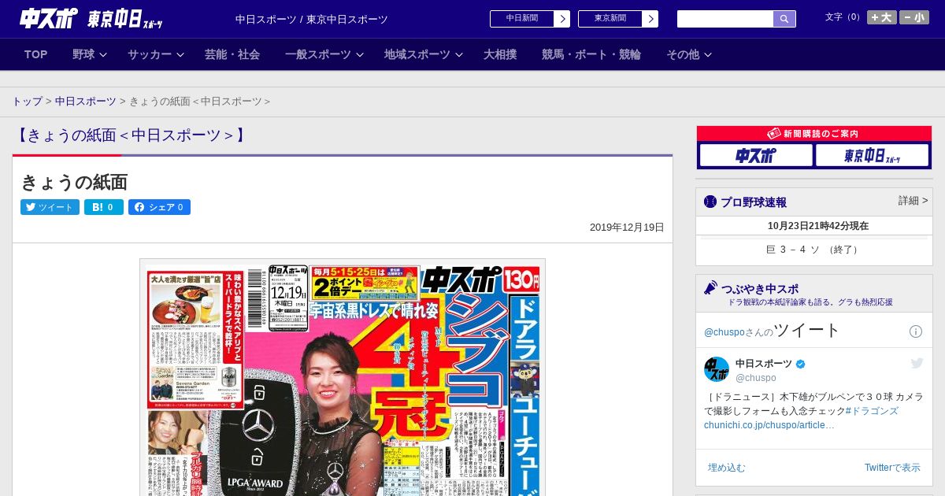Click 埋め込む embed link

pyautogui.click(x=726, y=468)
